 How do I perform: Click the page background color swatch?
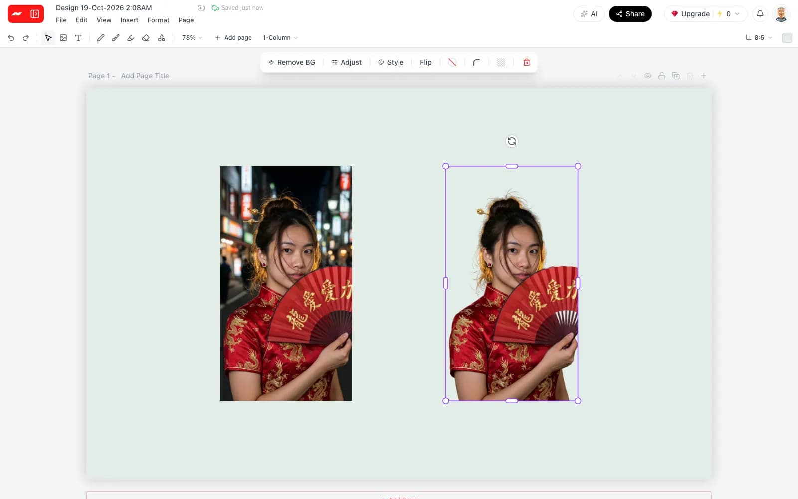tap(787, 38)
